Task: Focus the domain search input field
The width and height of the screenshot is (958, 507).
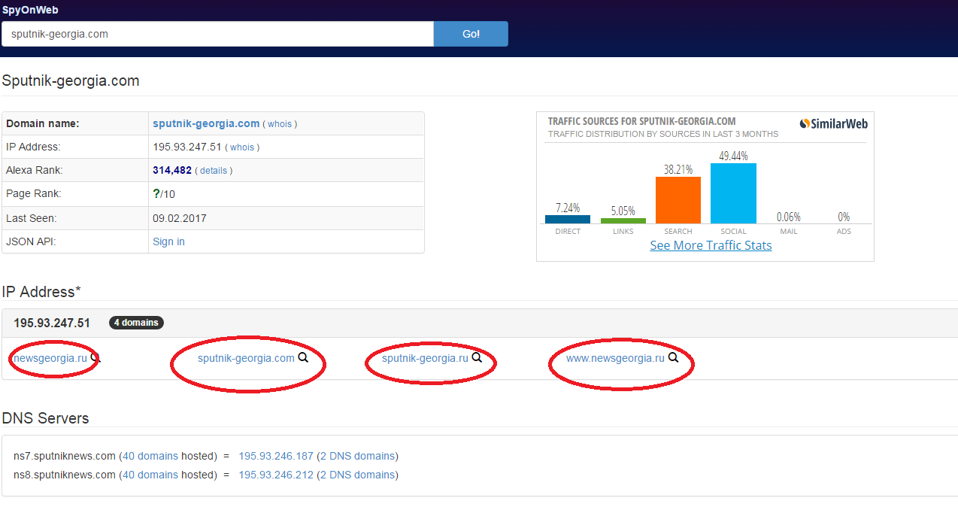Action: pyautogui.click(x=217, y=34)
